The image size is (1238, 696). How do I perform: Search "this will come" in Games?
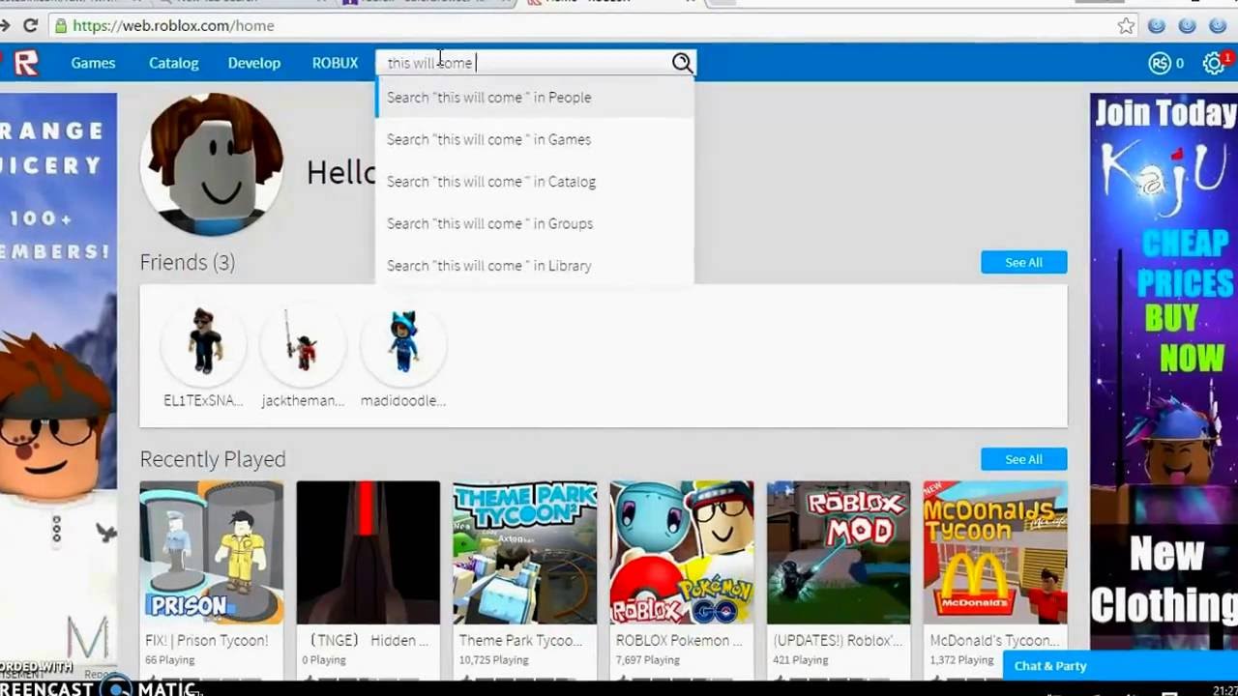tap(535, 139)
